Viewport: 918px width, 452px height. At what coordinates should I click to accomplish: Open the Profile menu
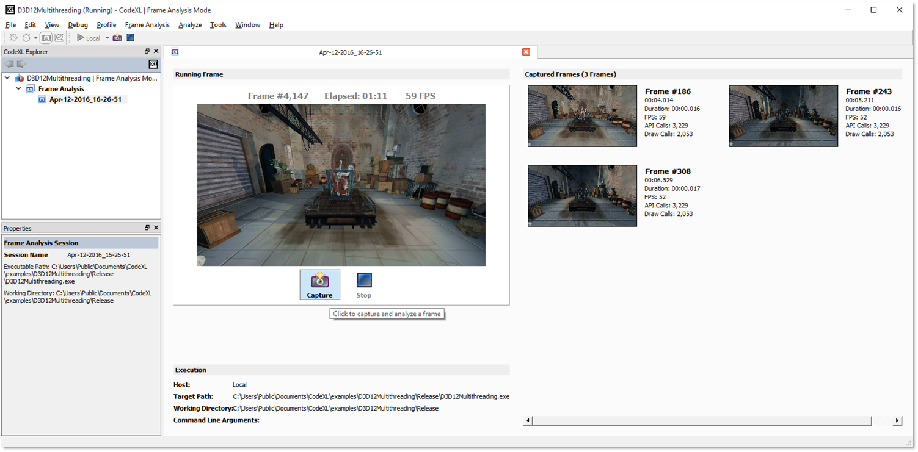coord(106,25)
